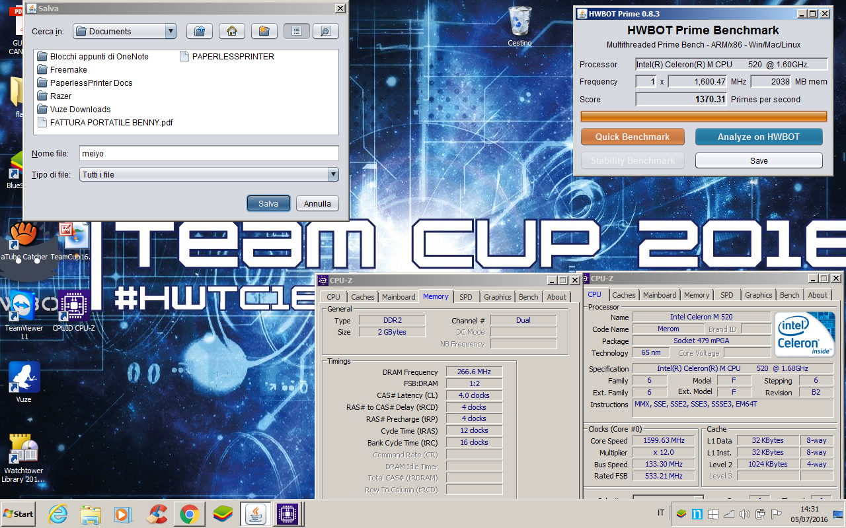Open the Watchtower Library desktop shortcut
Viewport: 846px width, 528px height.
click(x=24, y=458)
